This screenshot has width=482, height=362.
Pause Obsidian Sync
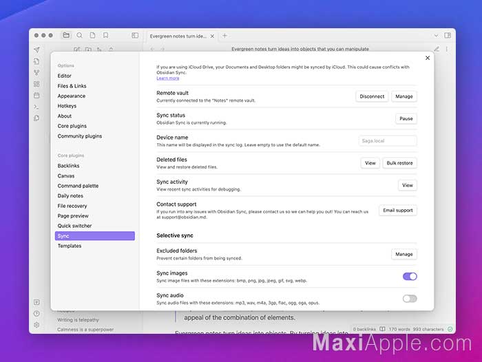point(406,118)
